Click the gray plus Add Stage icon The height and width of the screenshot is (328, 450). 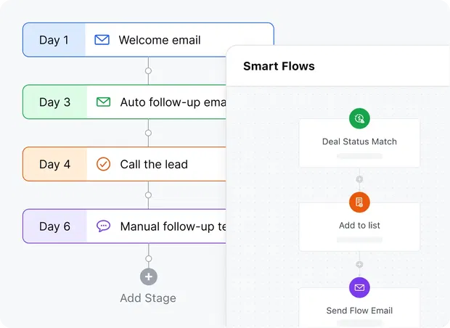click(149, 276)
